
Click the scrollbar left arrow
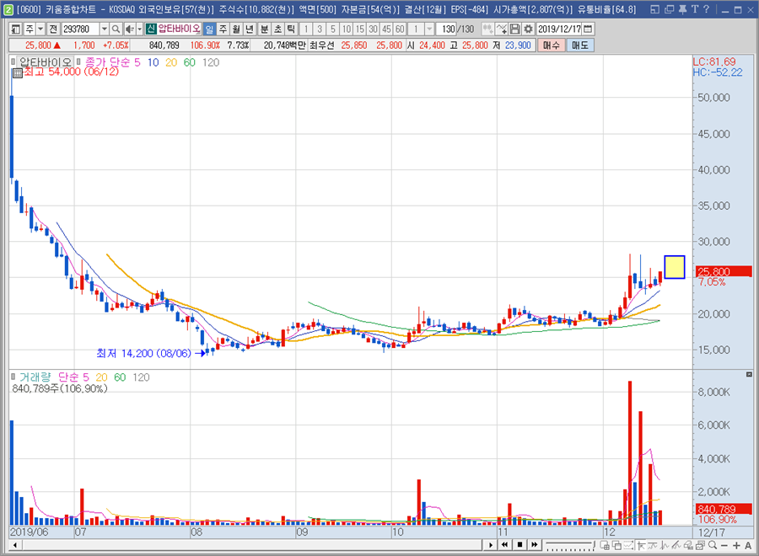pyautogui.click(x=15, y=545)
